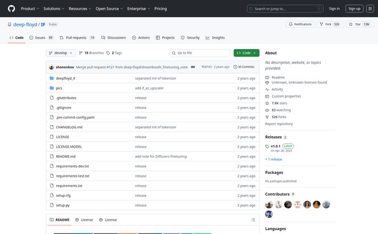Fork the repository
Viewport: 378px width, 234px height.
pyautogui.click(x=330, y=25)
